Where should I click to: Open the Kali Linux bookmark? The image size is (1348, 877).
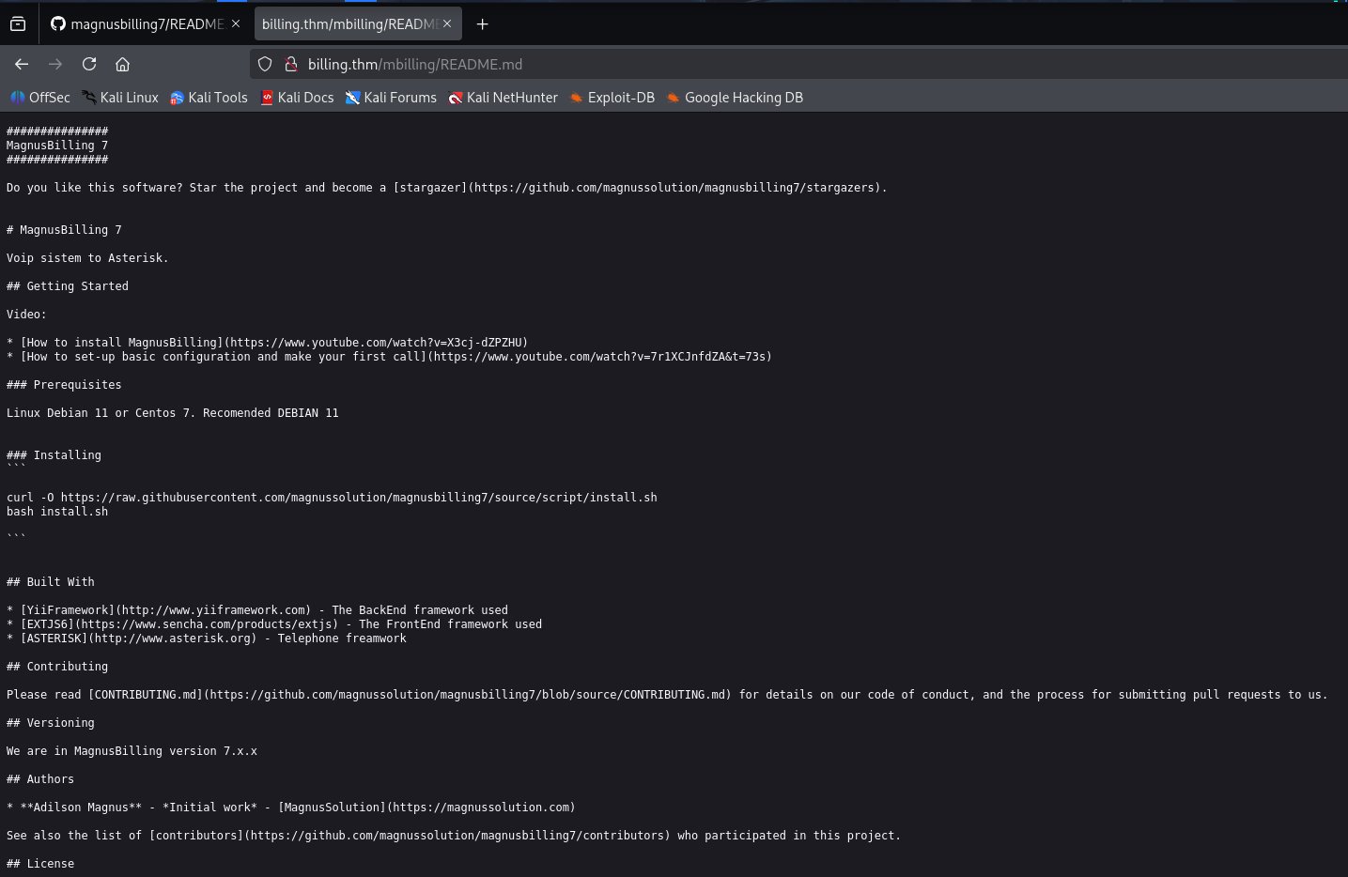pyautogui.click(x=120, y=98)
